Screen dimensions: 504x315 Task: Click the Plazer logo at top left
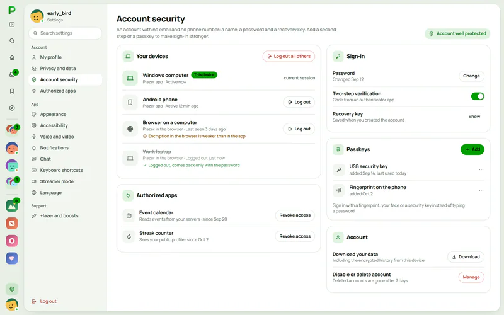click(x=11, y=10)
